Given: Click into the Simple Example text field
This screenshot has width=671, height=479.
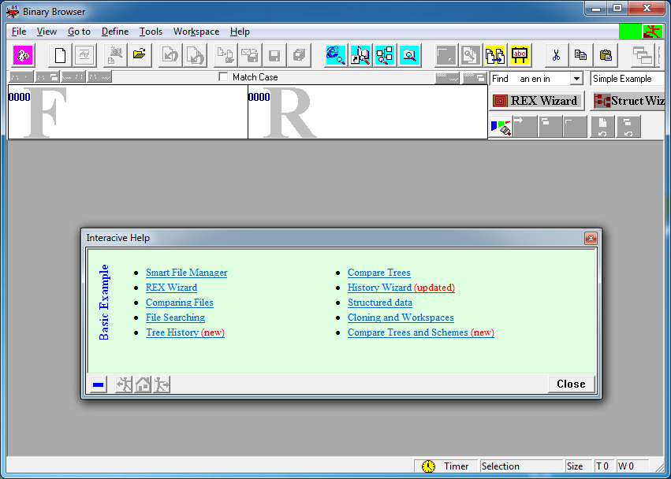Looking at the screenshot, I should [x=627, y=79].
